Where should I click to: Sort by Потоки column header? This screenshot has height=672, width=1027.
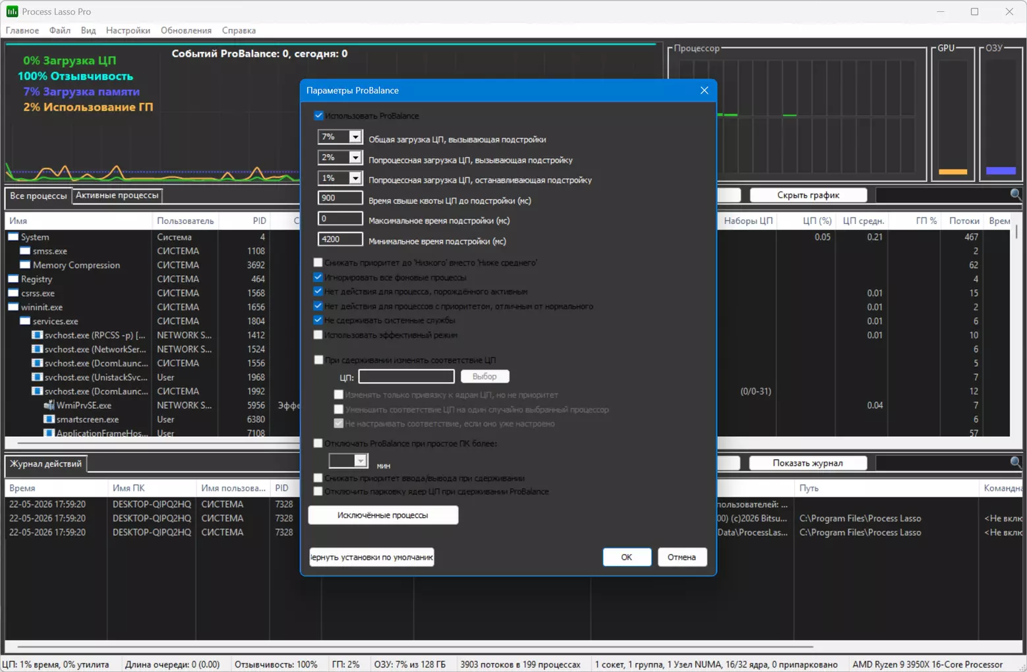[964, 221]
